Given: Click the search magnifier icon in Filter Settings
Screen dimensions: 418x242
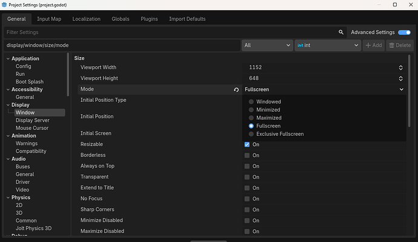Looking at the screenshot, I should pyautogui.click(x=341, y=32).
